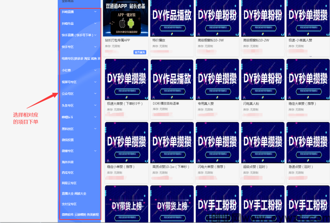Expand the 小红书 category chevron
The image size is (330, 223).
95,70
